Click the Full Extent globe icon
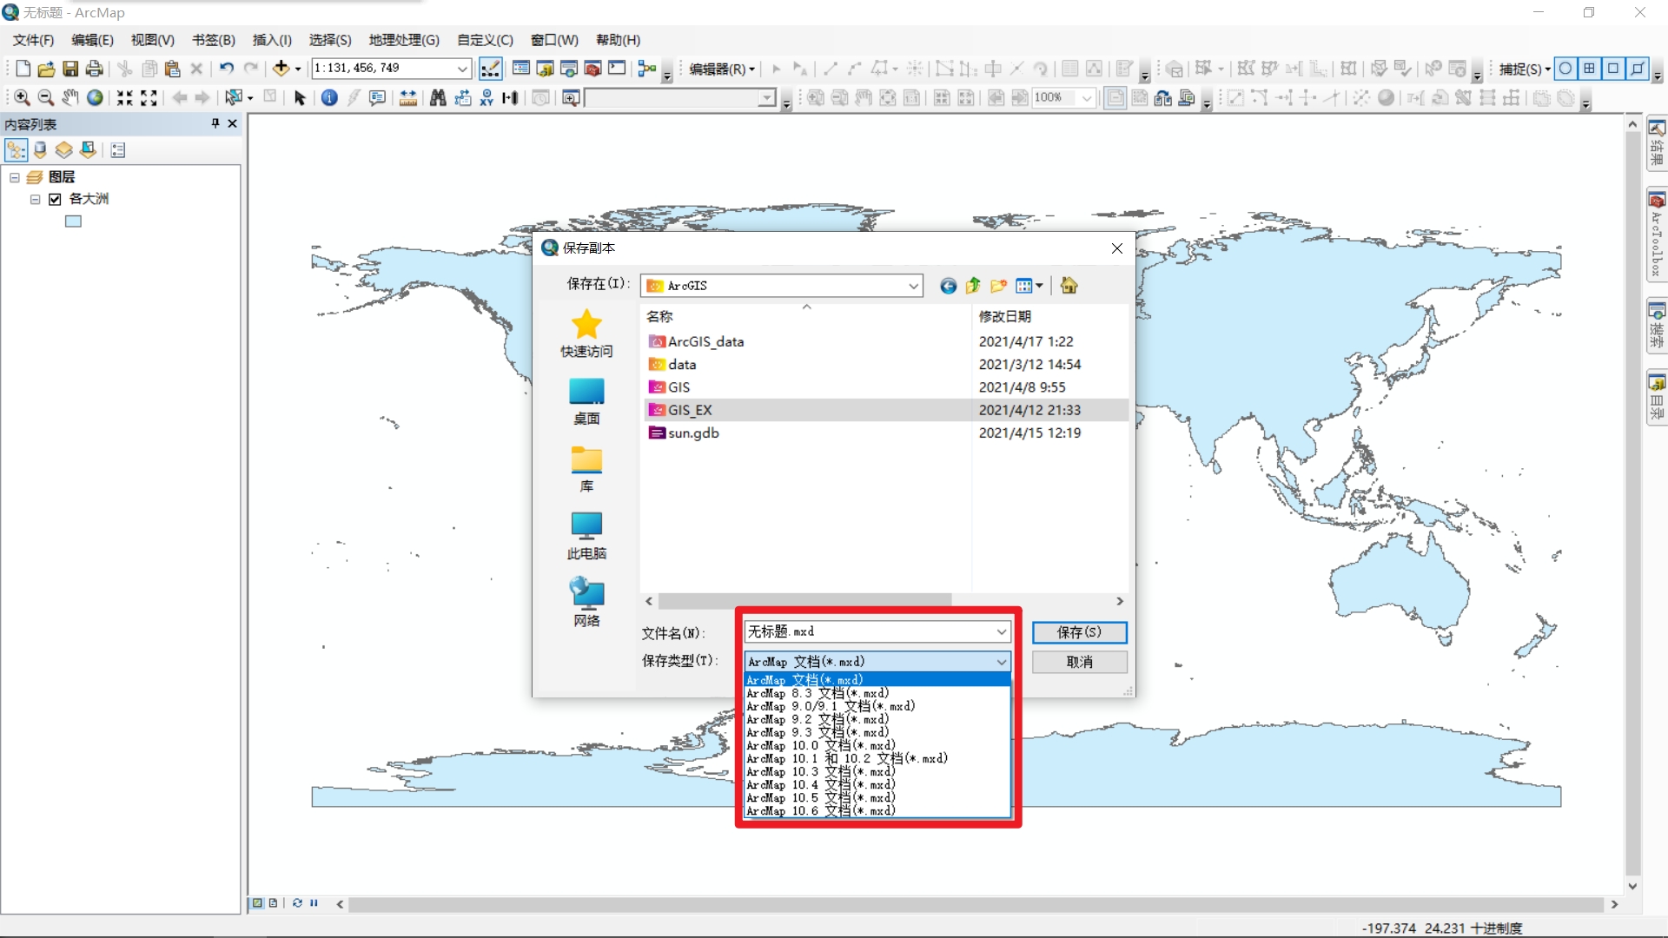Screen dimensions: 1668x938 pos(95,98)
